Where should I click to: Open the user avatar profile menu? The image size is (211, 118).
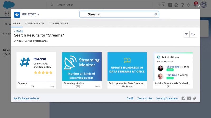click(x=204, y=4)
